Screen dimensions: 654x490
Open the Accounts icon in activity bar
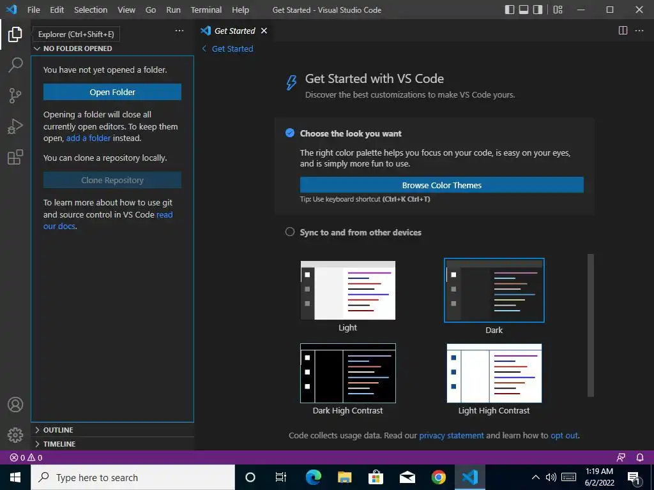(15, 405)
